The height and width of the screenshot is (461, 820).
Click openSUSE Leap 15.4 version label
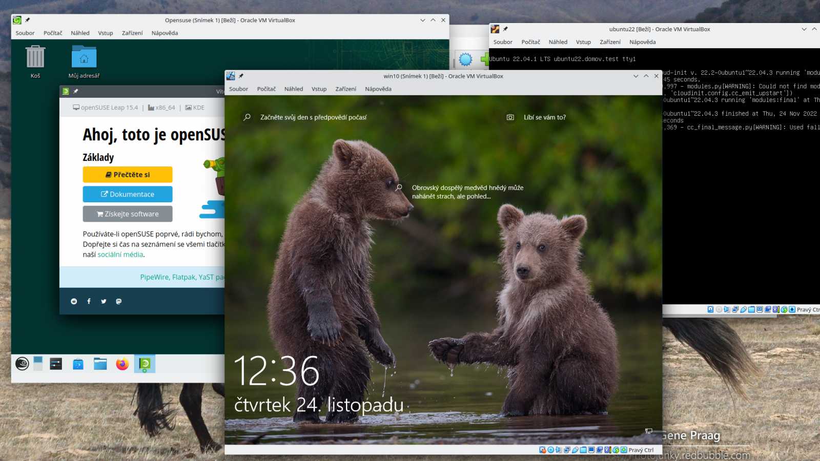click(106, 108)
